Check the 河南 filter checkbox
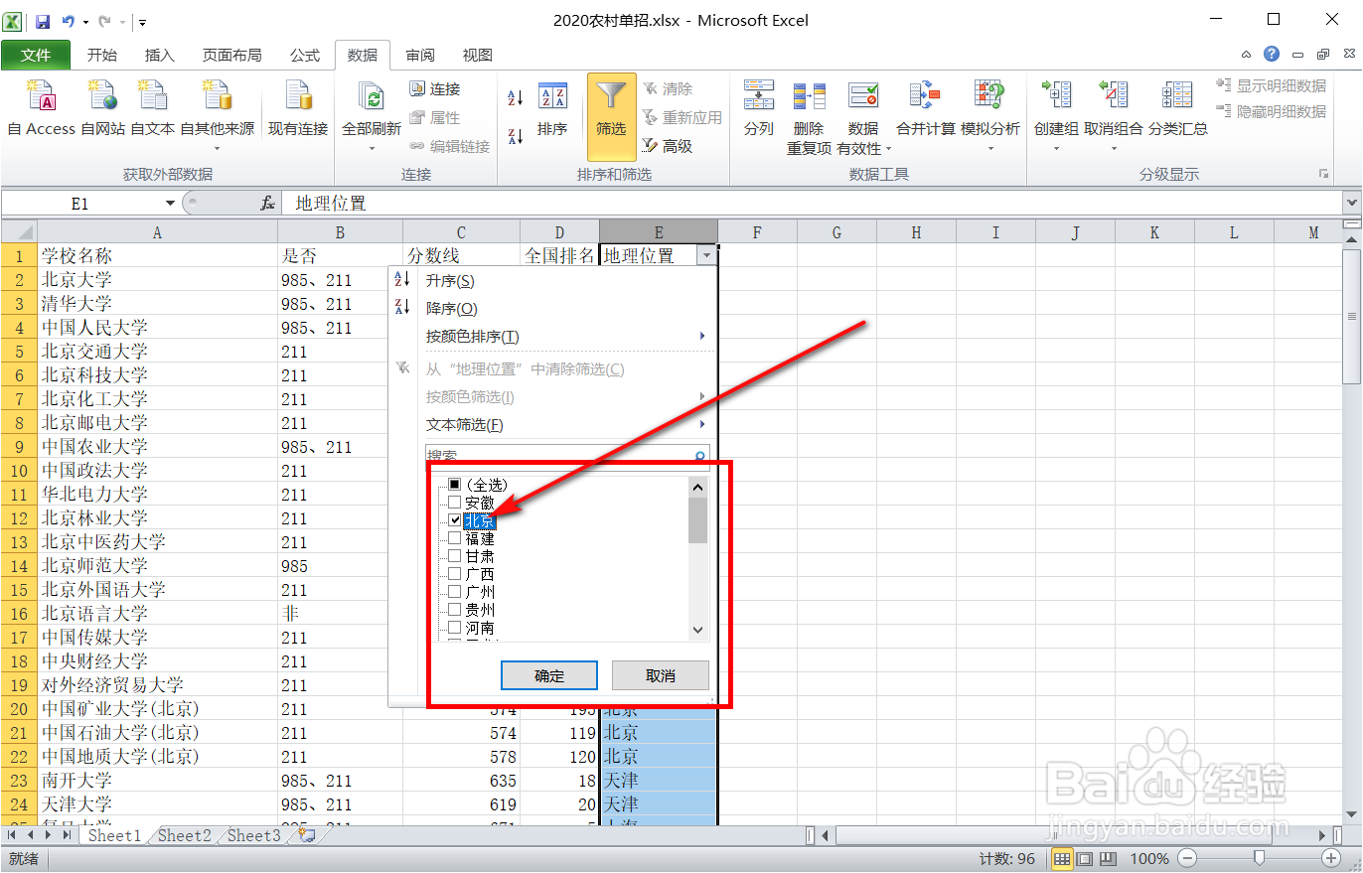Viewport: 1363px width, 873px height. 454,628
